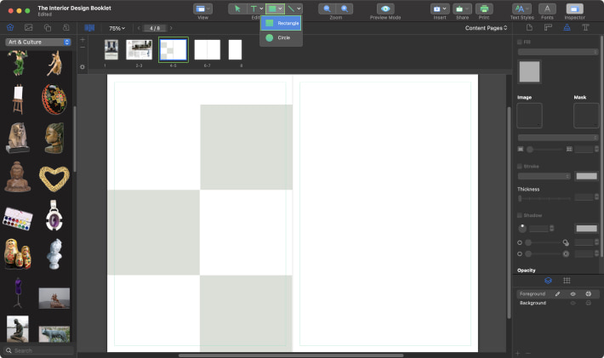Open the Text Styles dropdown
The height and width of the screenshot is (358, 604).
tap(521, 9)
